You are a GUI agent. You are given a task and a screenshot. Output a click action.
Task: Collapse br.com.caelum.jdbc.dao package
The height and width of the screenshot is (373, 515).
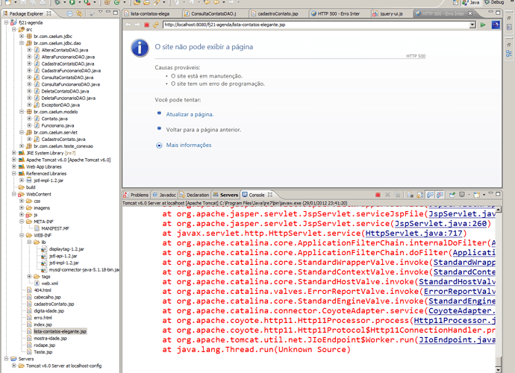tap(22, 43)
